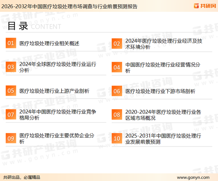Click the orange 04 number badge

(x=117, y=67)
